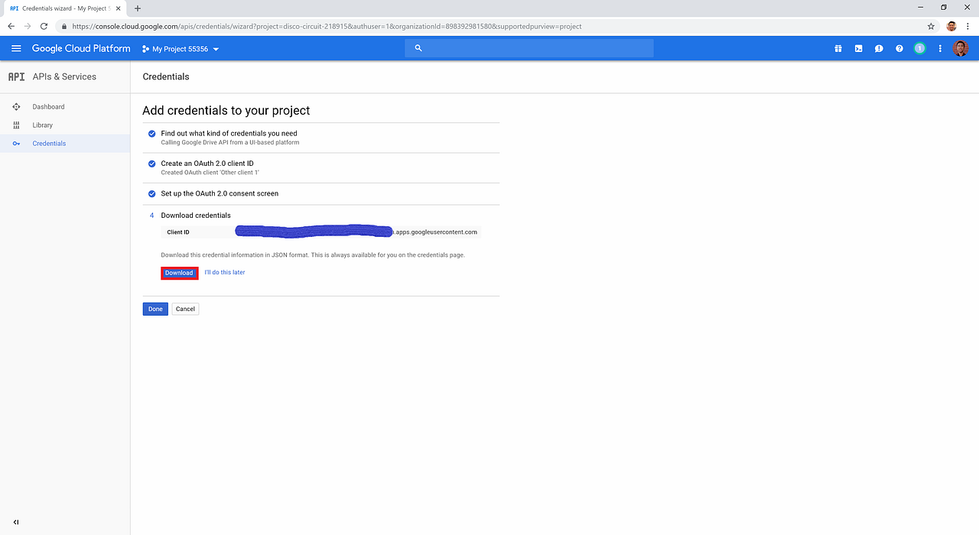Select the Library icon in the sidebar

(x=16, y=125)
